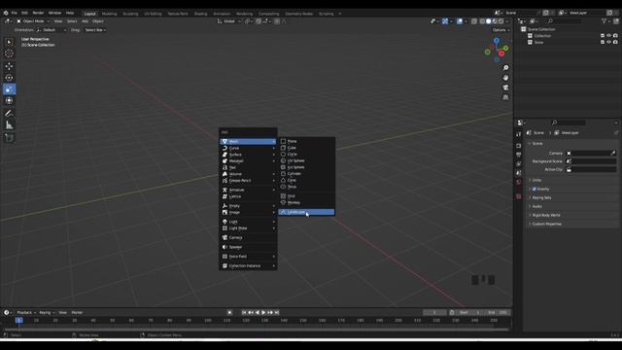Select the Measure tool
Viewport: 622px width, 350px height.
(x=9, y=125)
